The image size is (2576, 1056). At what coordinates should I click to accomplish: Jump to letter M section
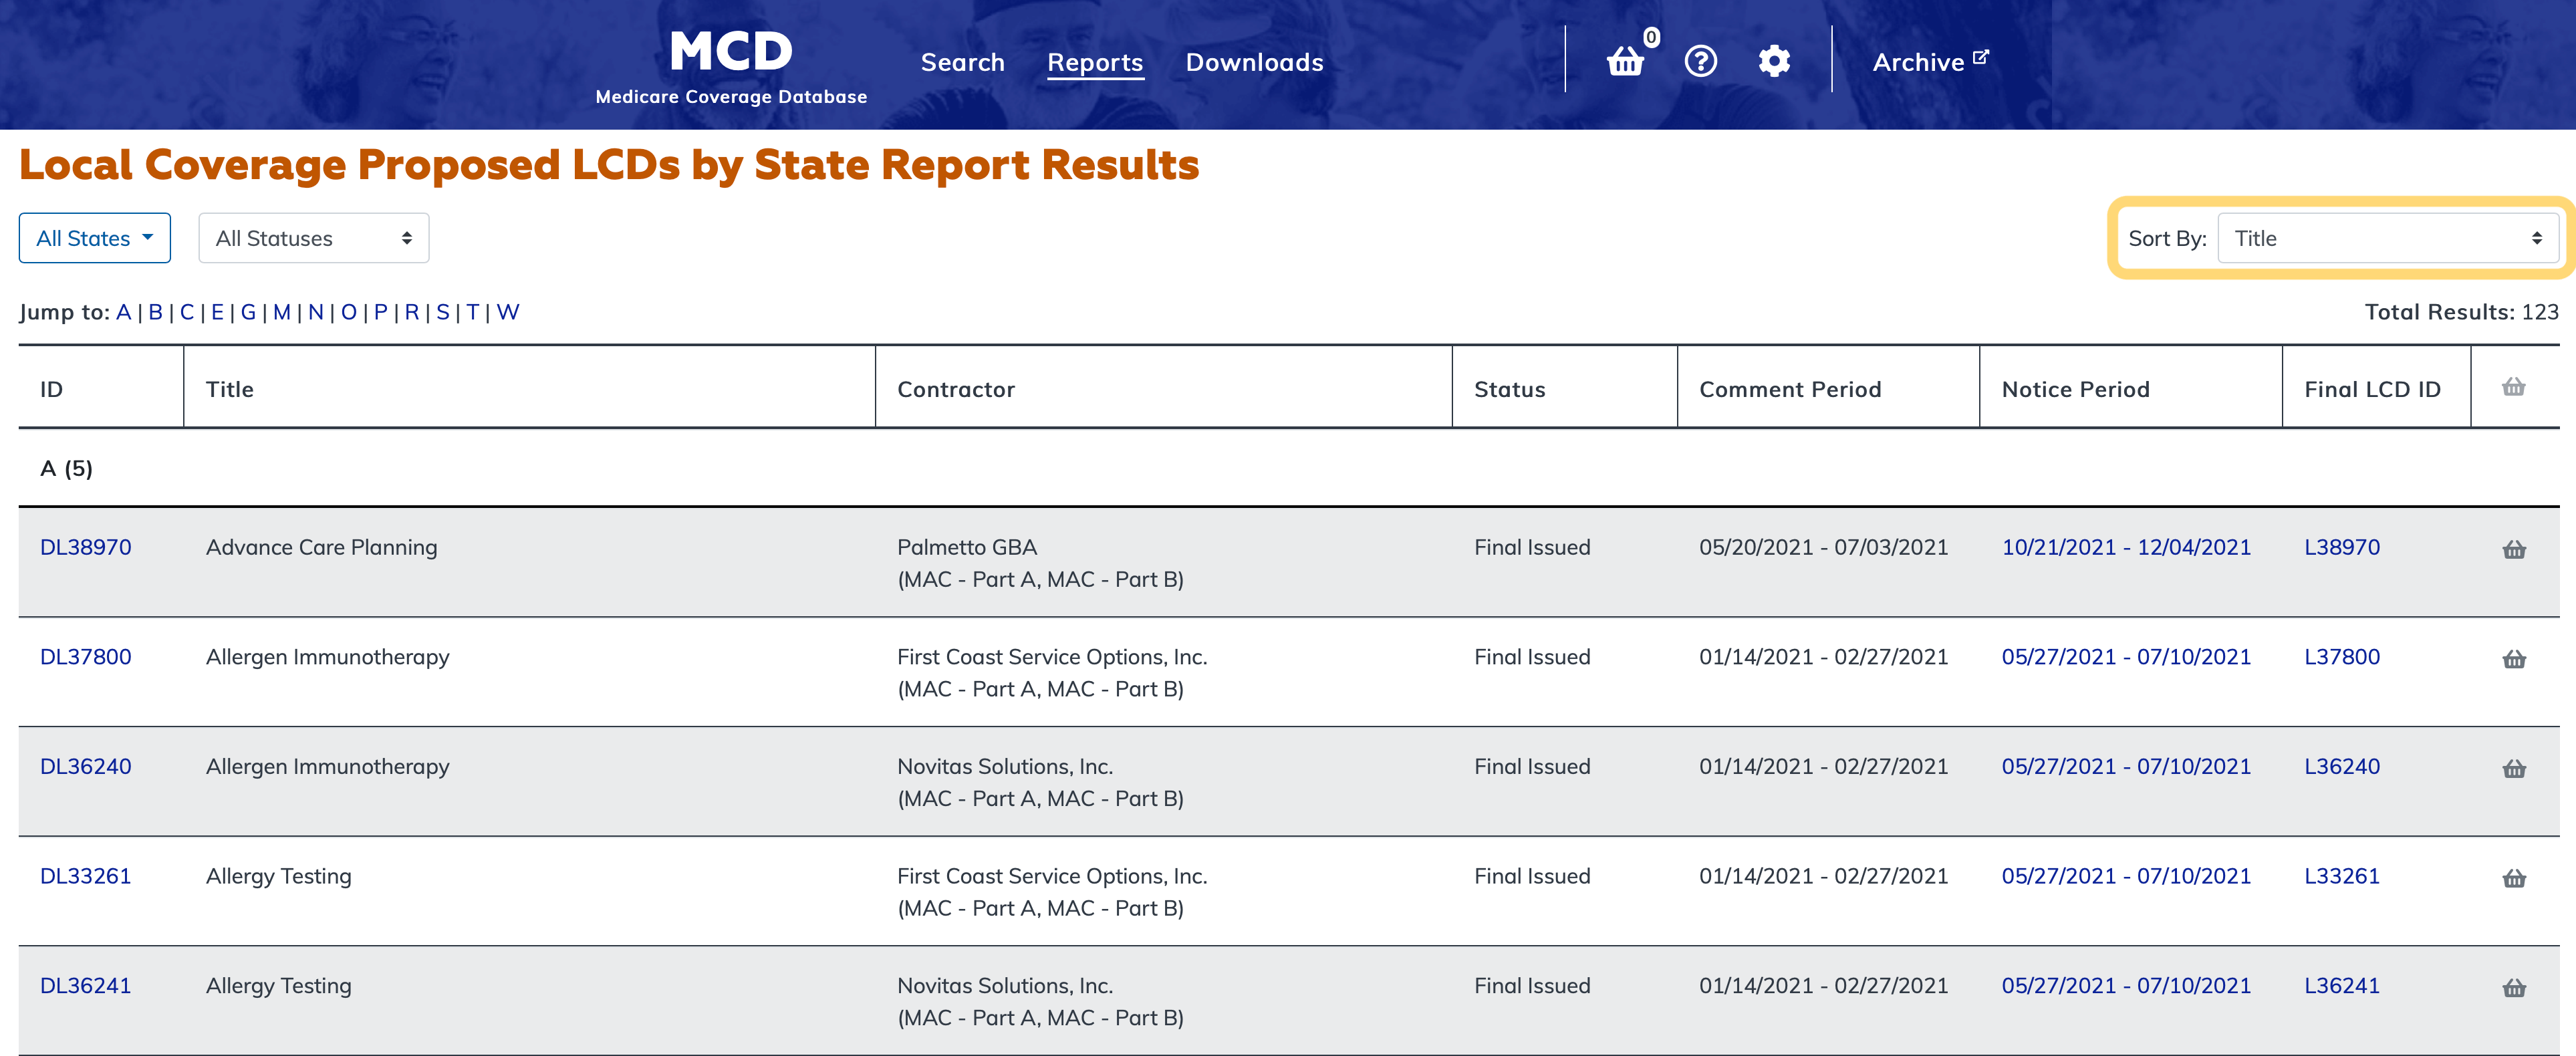coord(281,312)
